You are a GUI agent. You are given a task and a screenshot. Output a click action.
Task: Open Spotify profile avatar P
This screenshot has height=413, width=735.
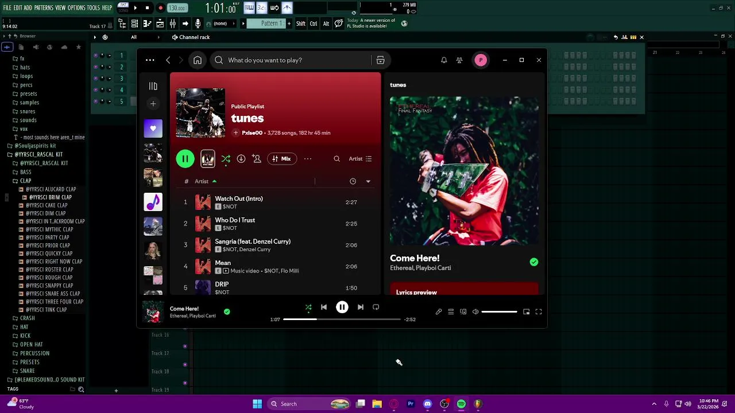481,60
